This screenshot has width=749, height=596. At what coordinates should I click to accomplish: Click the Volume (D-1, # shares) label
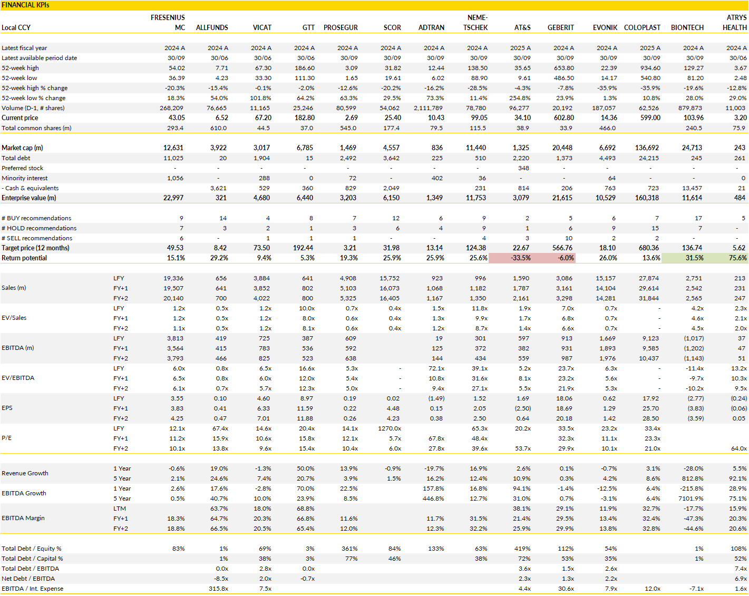pos(33,108)
